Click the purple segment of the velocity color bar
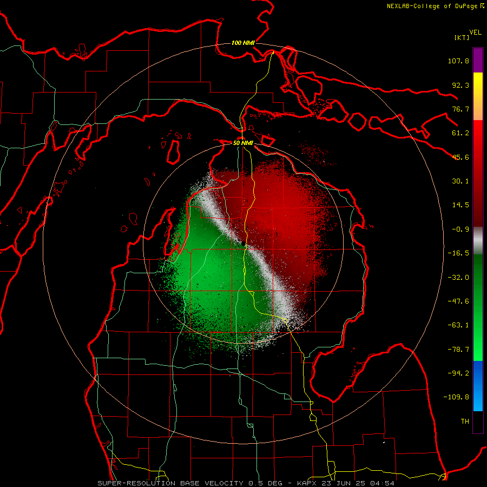Viewport: 487px width, 487px height. pyautogui.click(x=478, y=60)
